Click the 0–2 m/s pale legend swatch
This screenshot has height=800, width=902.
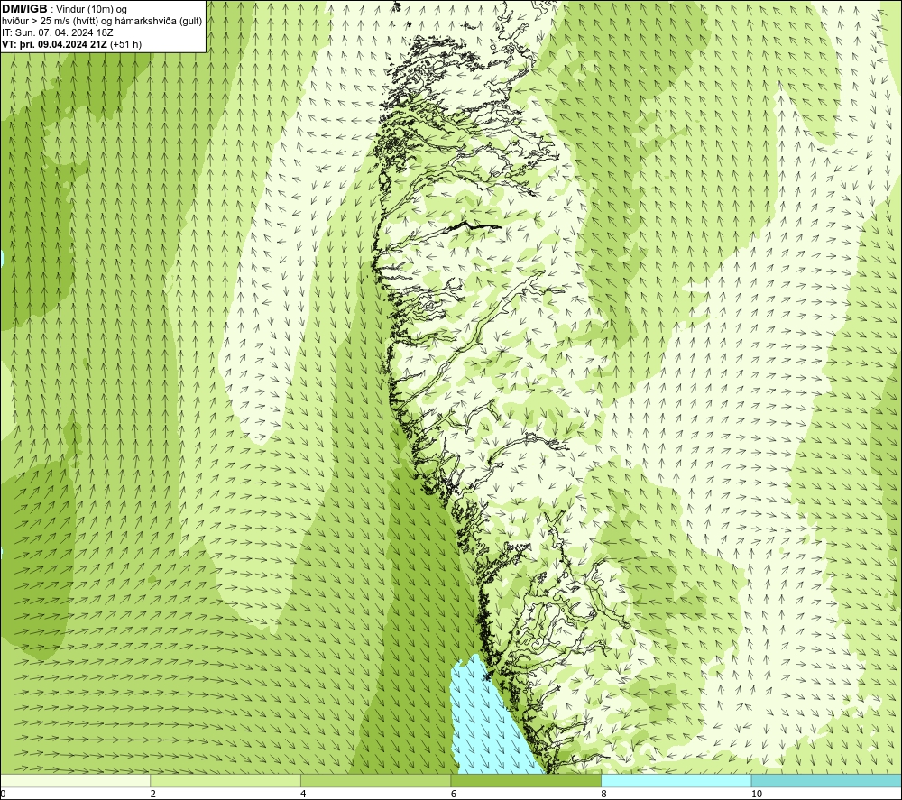click(76, 780)
